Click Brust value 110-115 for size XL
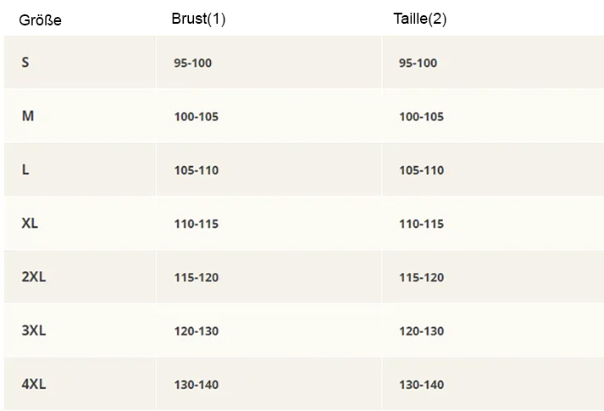604x411 pixels. tap(196, 224)
